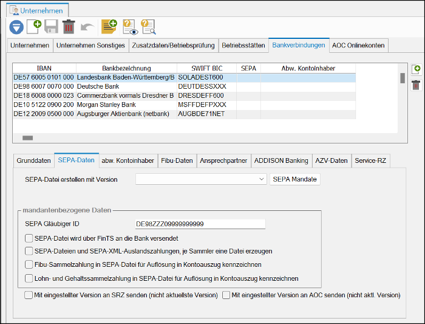Open the AOC Onlinekonten tab
This screenshot has height=324, width=425.
(358, 46)
